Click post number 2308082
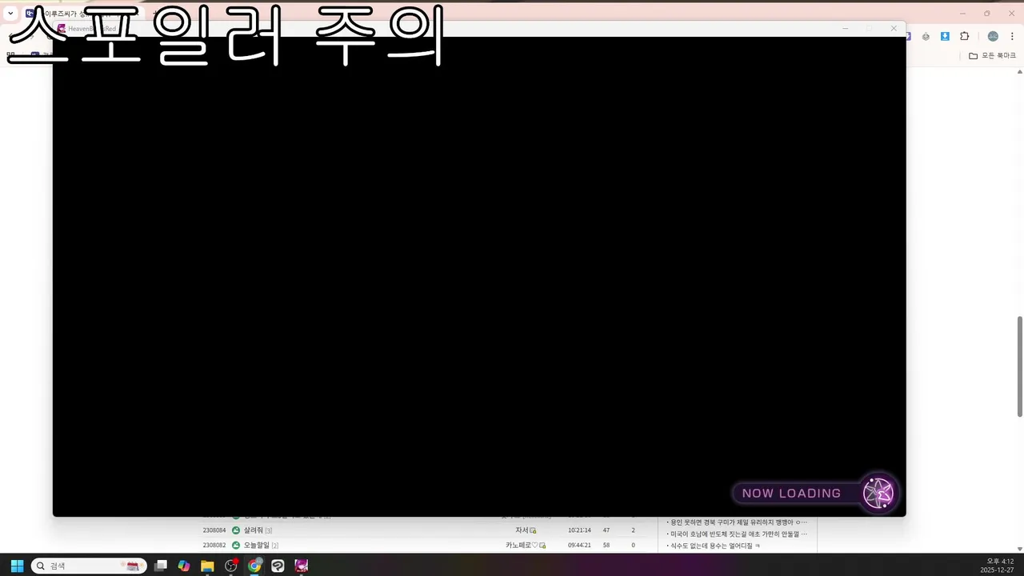Viewport: 1024px width, 576px height. [214, 545]
